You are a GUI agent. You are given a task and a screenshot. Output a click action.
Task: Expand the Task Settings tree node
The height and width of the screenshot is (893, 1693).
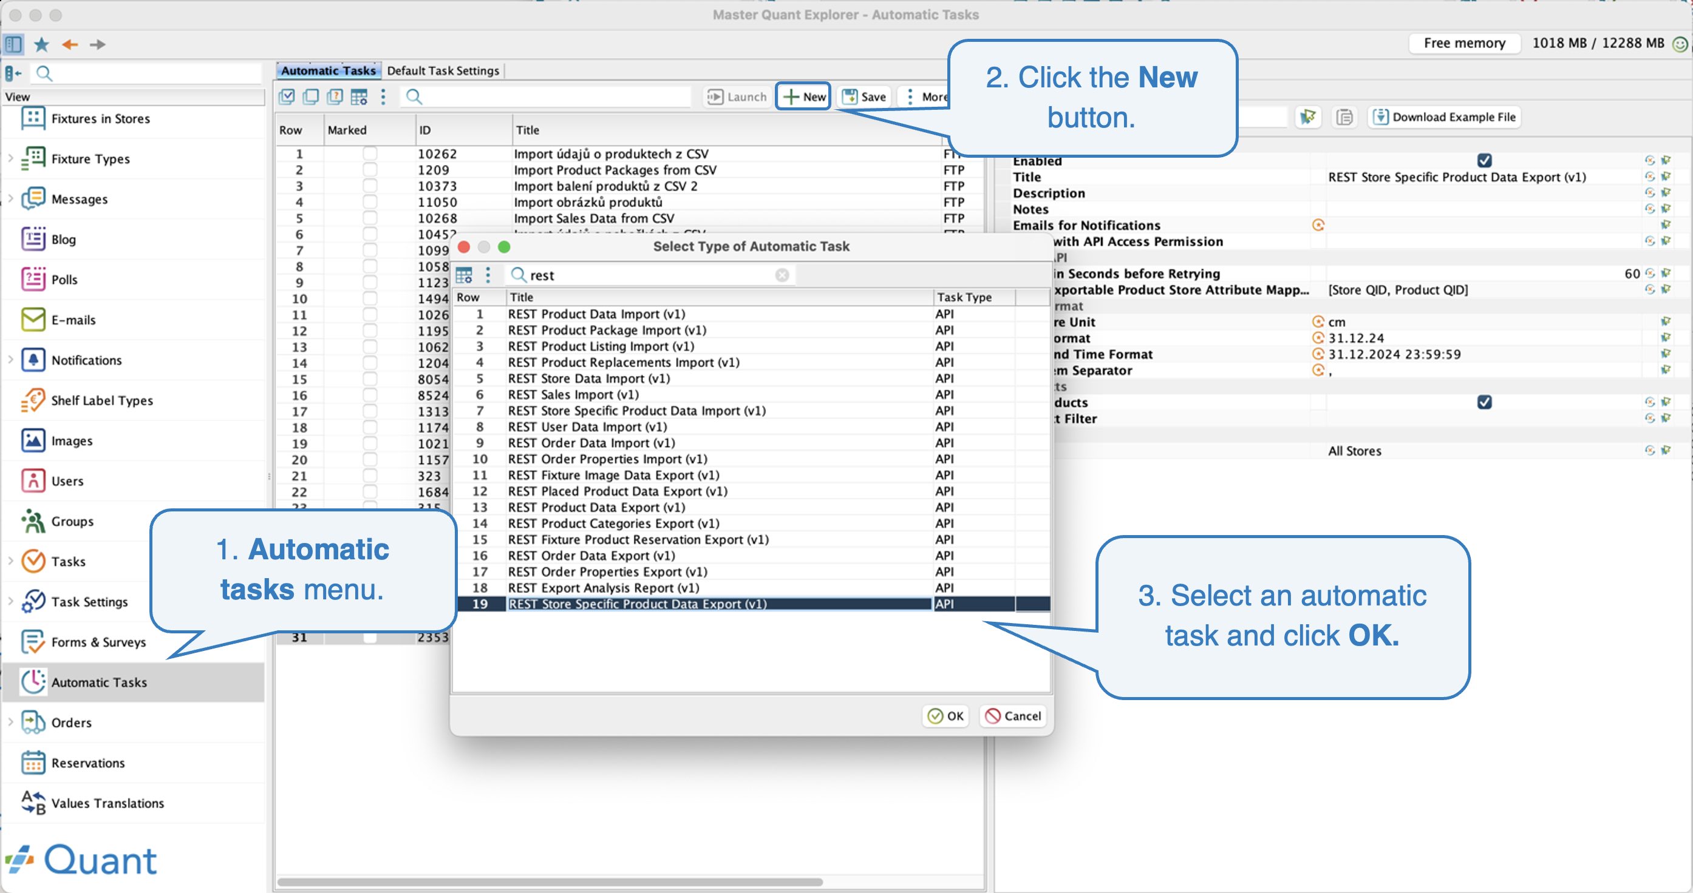10,601
